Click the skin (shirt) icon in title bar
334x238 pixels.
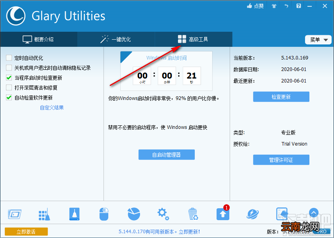(x=274, y=6)
